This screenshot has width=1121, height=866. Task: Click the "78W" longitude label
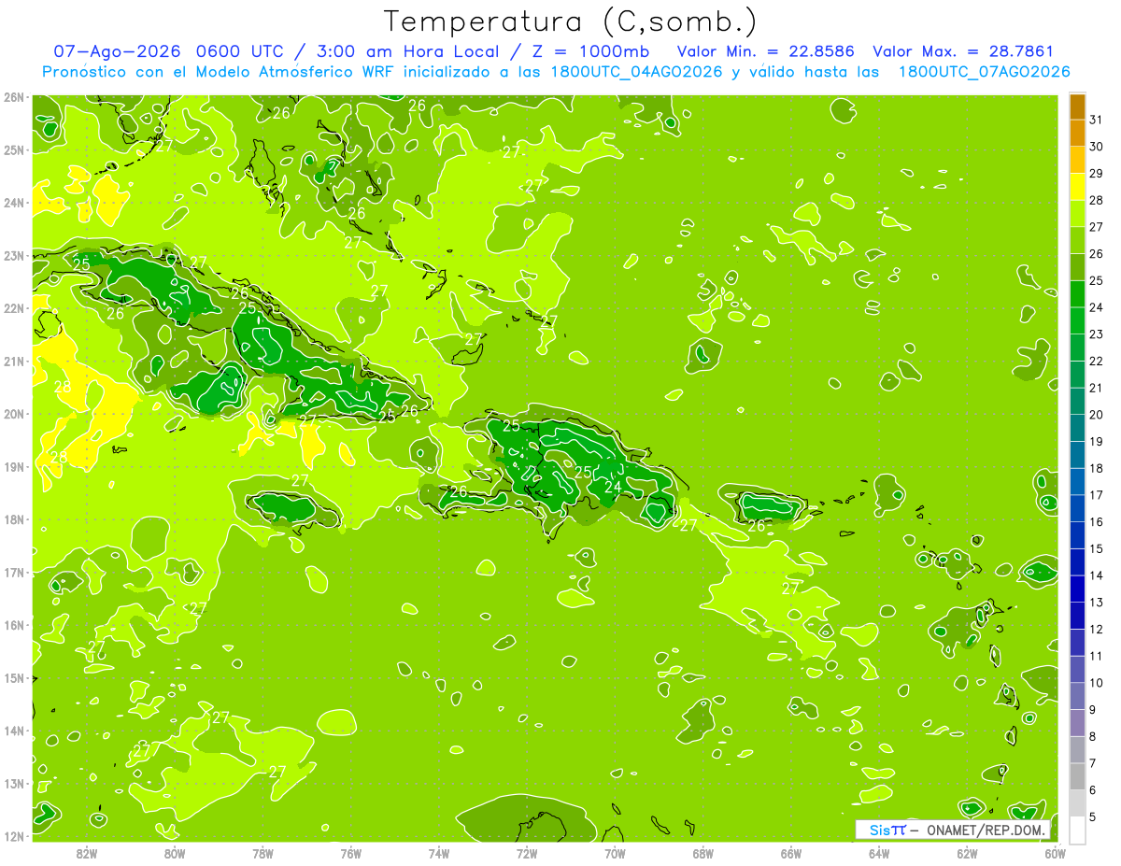tap(263, 853)
